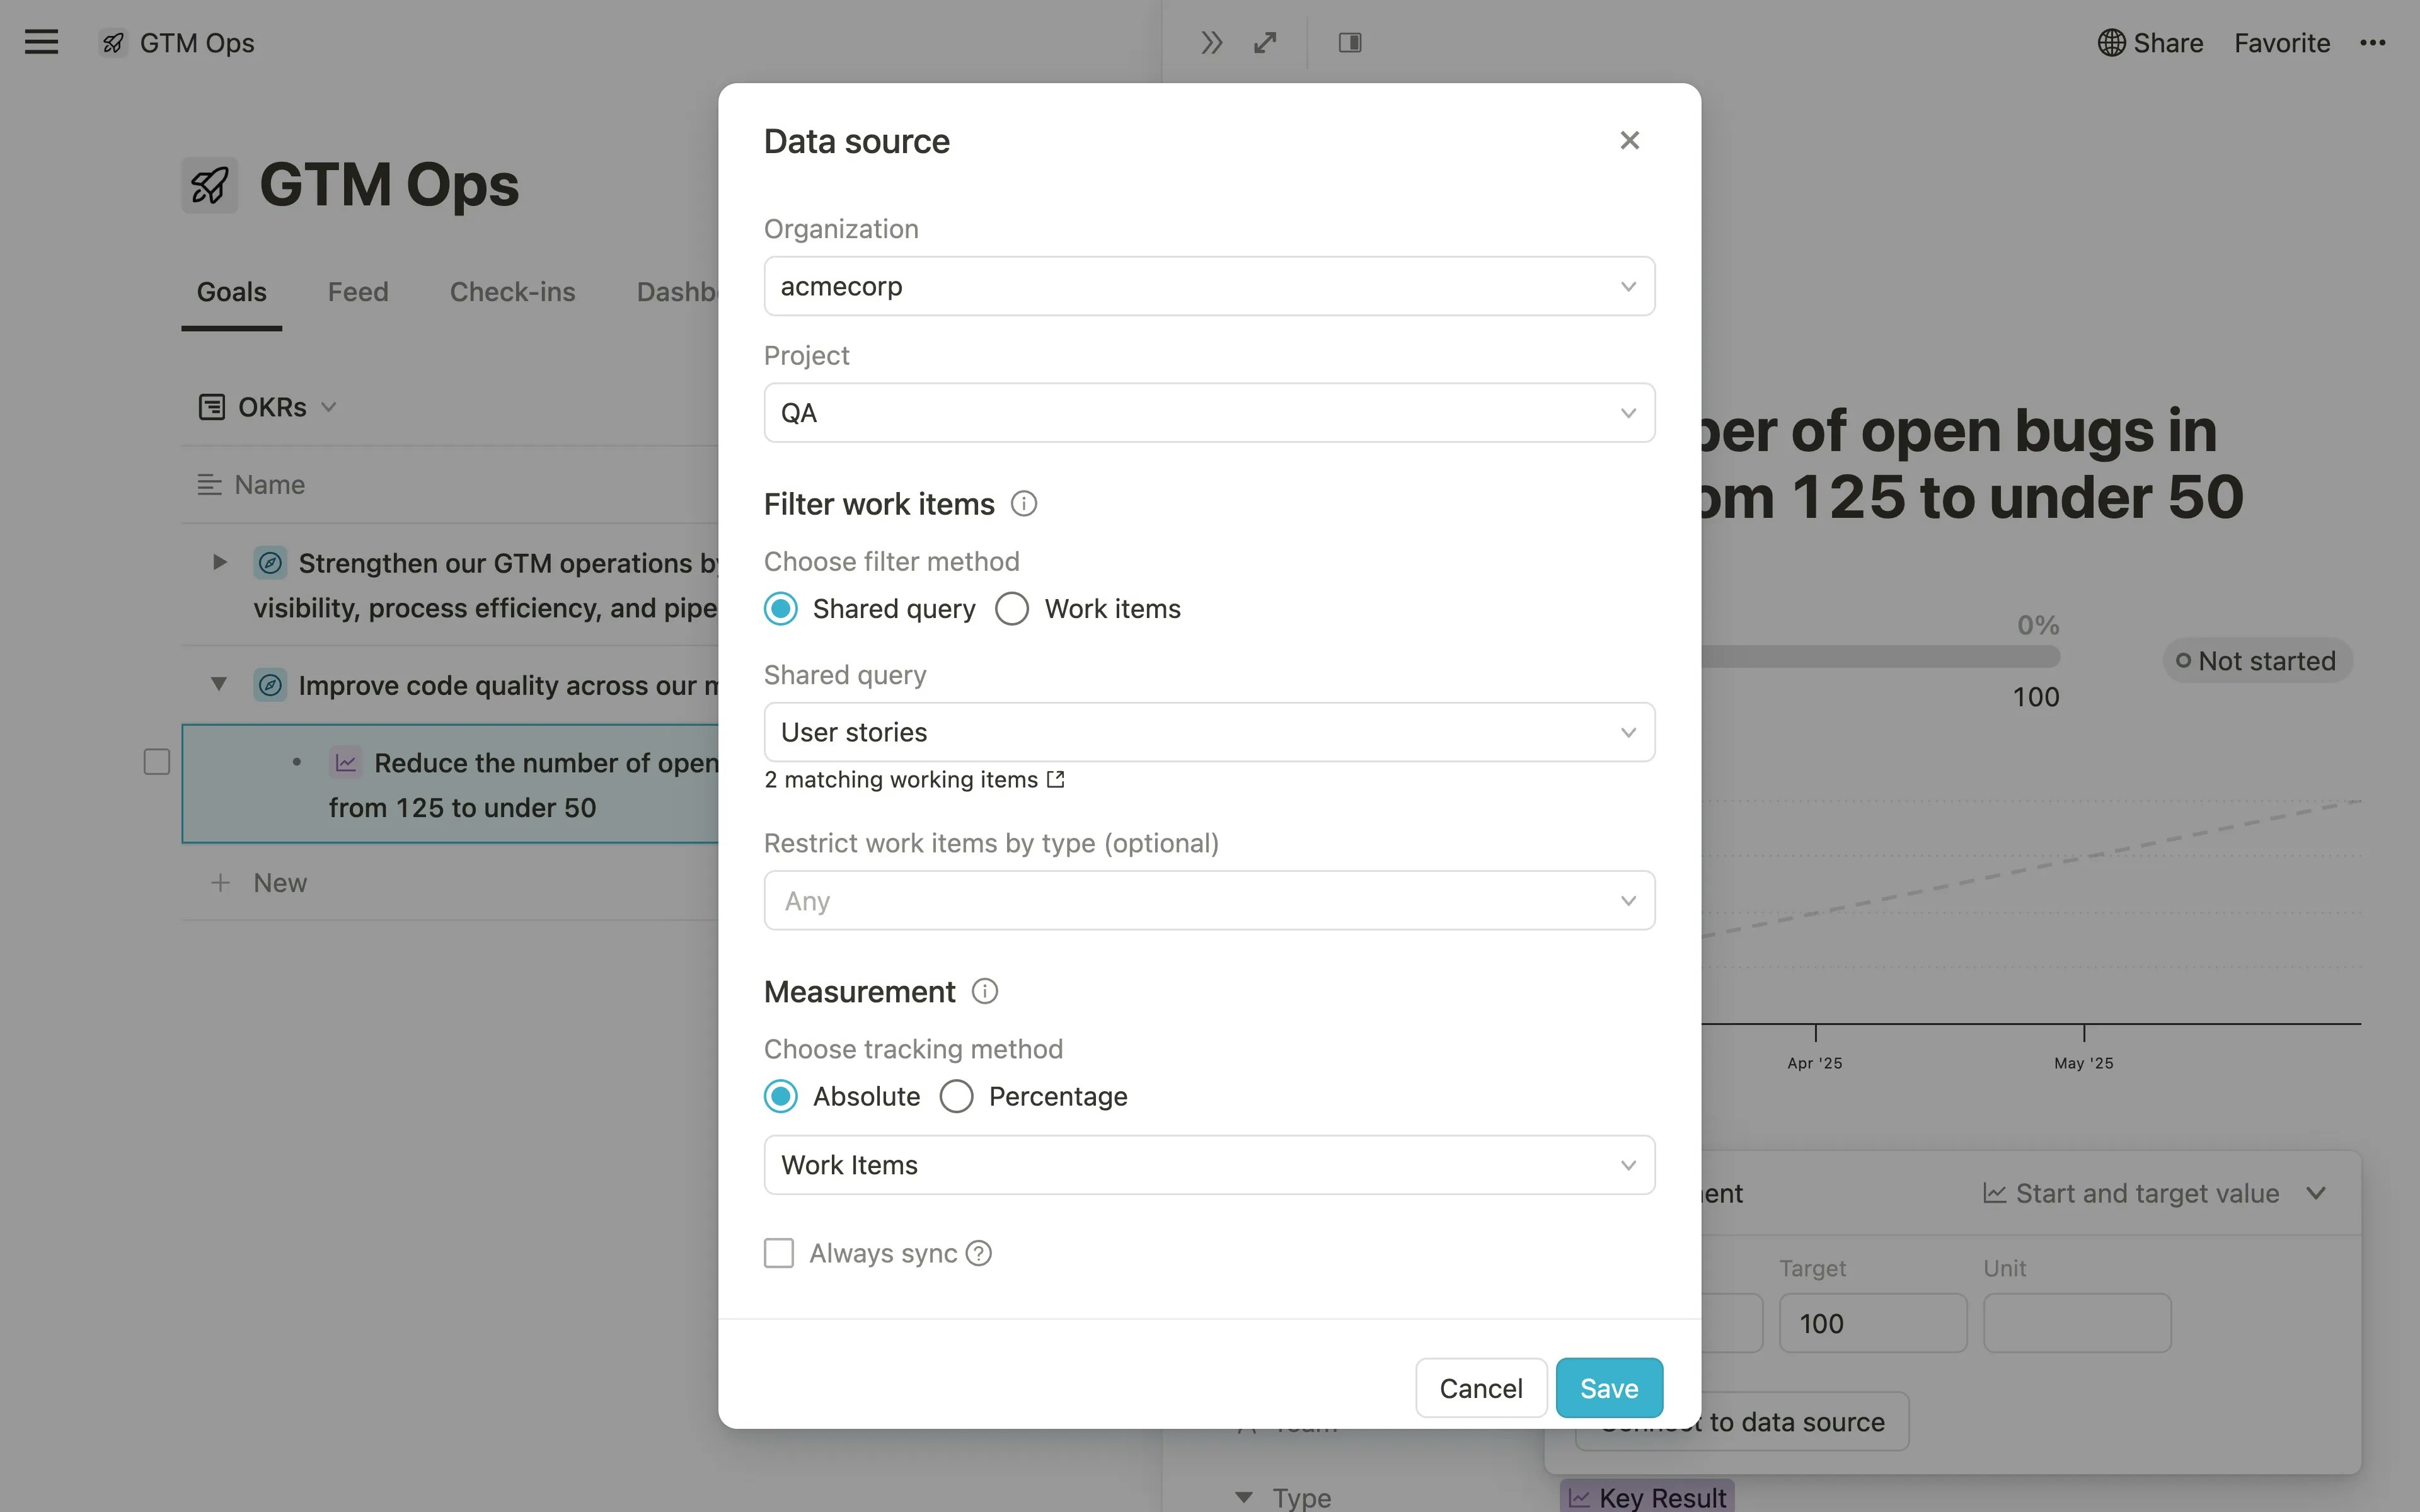Click the Measurement info icon
Viewport: 2420px width, 1512px height.
984,991
